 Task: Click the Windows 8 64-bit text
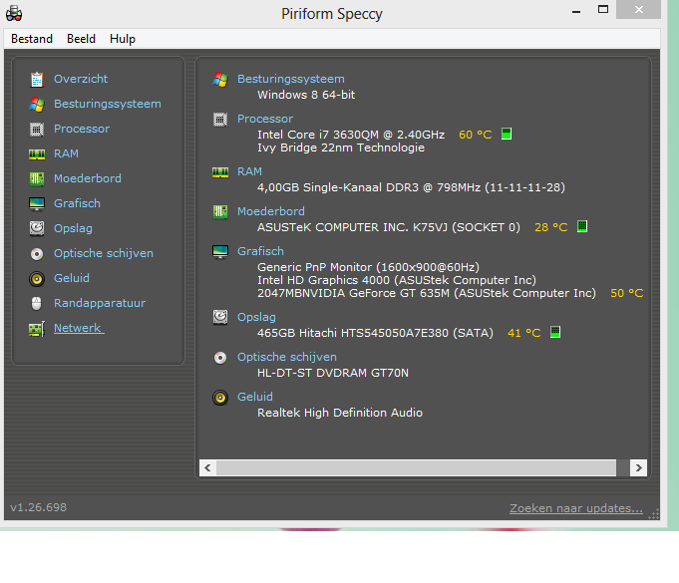306,95
